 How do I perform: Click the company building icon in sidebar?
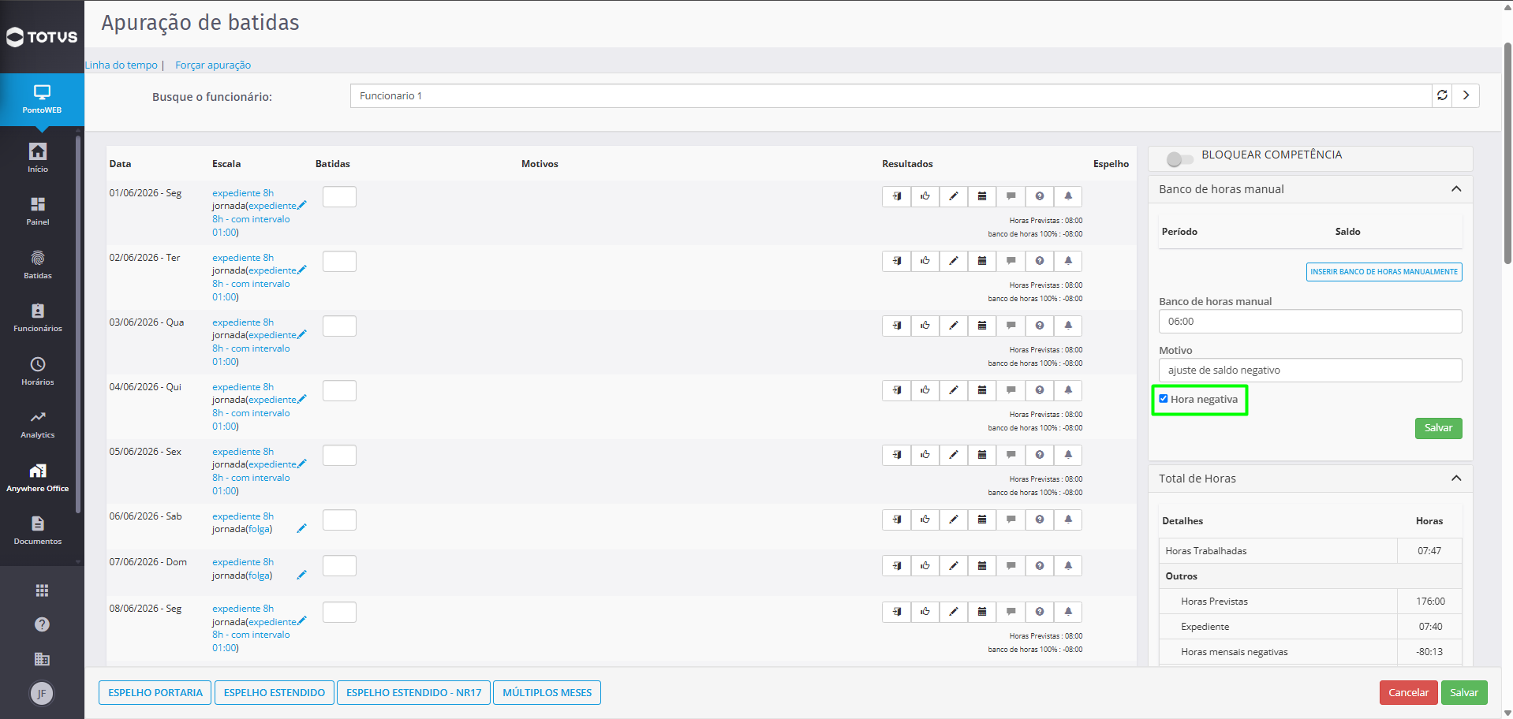click(42, 659)
